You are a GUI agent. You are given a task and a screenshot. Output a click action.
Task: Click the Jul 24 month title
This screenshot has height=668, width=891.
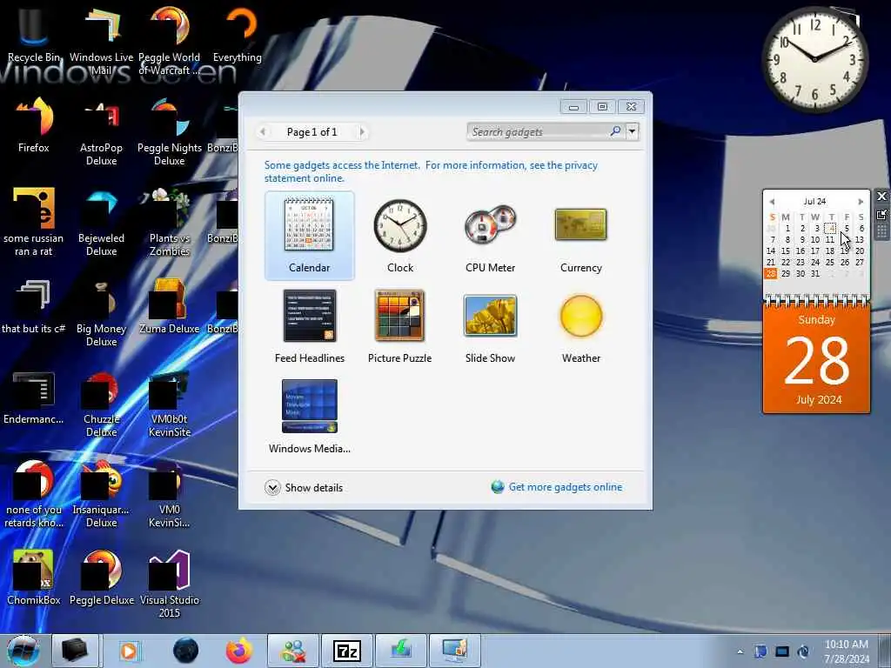(814, 201)
